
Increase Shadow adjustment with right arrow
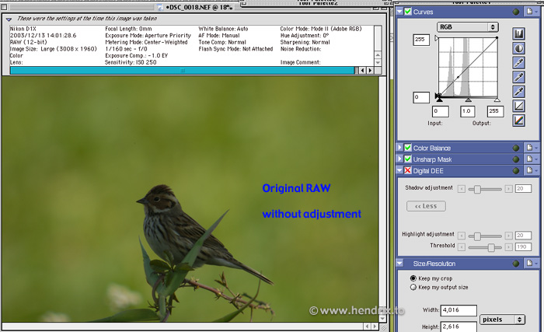508,189
